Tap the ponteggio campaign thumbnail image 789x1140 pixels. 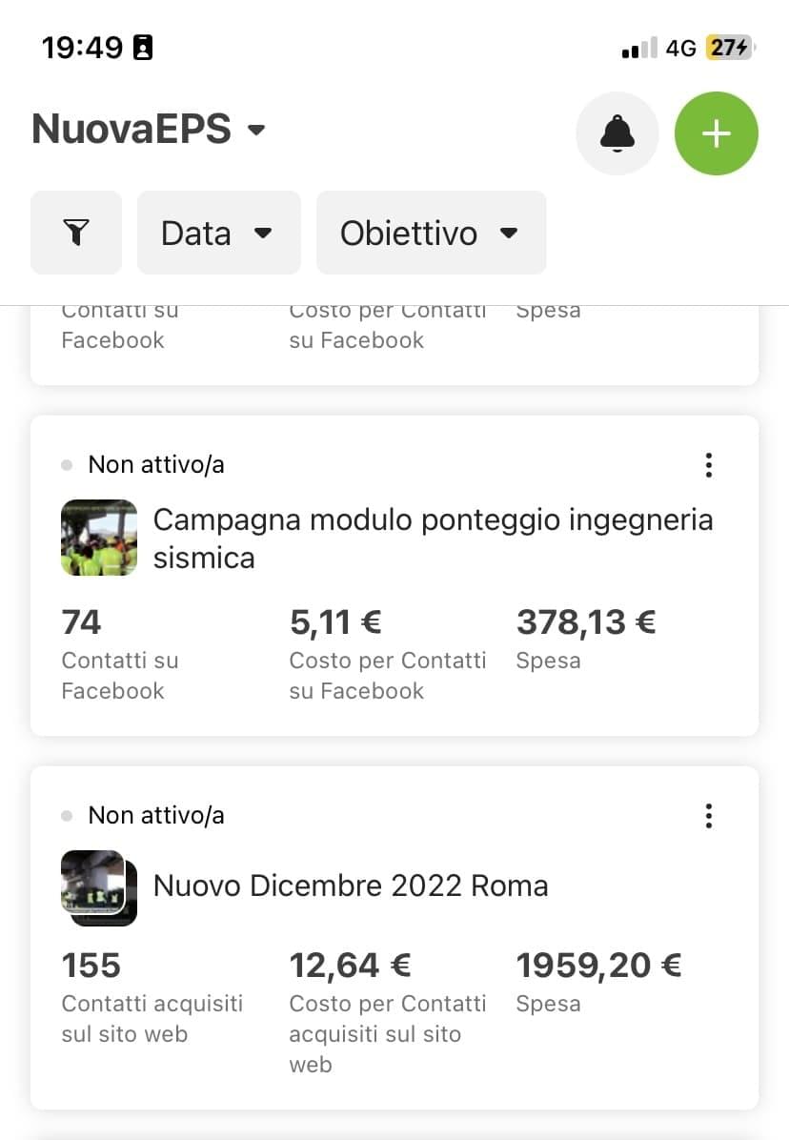[99, 538]
